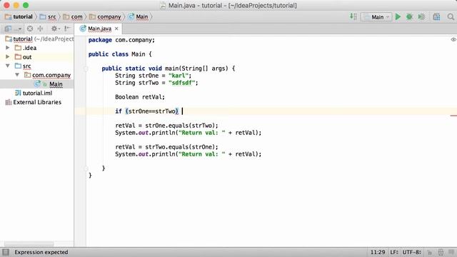The image size is (457, 257).
Task: Collapse the com.company package
Action: [17, 75]
